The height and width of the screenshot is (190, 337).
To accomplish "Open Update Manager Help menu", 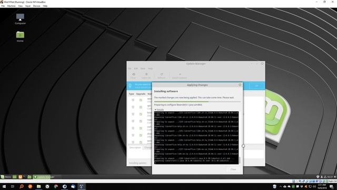I will click(150, 69).
